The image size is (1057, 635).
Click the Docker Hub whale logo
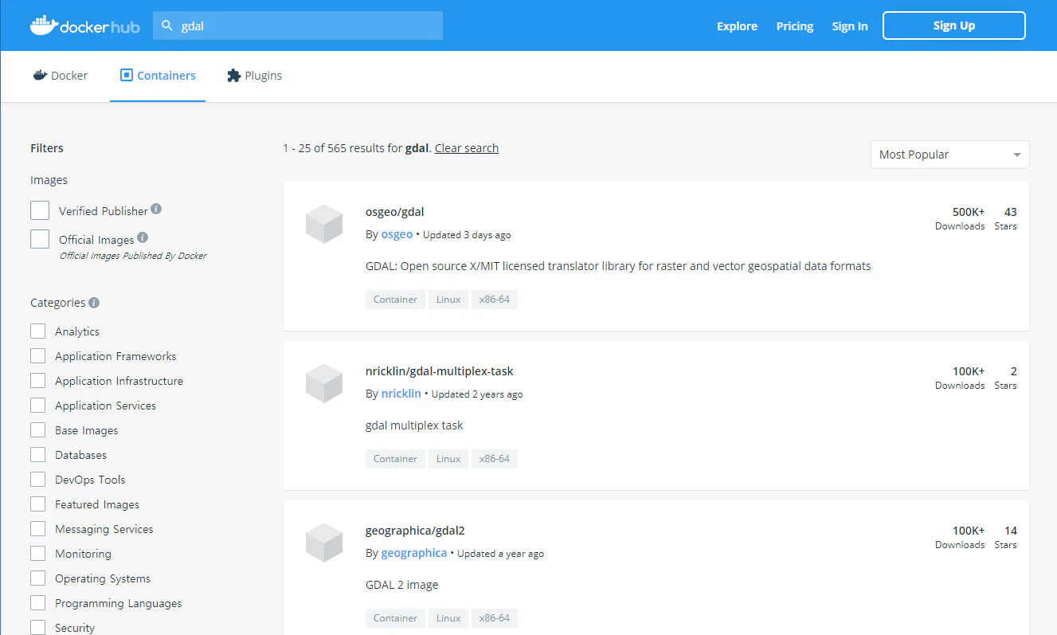coord(84,25)
